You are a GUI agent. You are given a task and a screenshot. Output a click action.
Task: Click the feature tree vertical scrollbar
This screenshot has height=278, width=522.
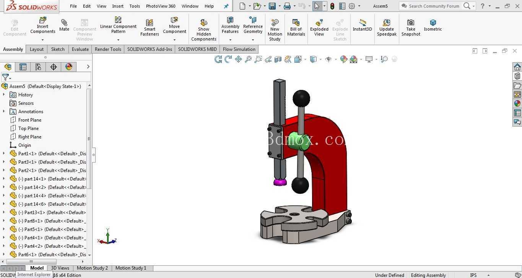tap(89, 139)
